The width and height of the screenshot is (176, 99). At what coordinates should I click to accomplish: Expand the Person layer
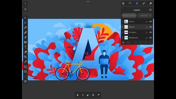pyautogui.click(x=123, y=21)
